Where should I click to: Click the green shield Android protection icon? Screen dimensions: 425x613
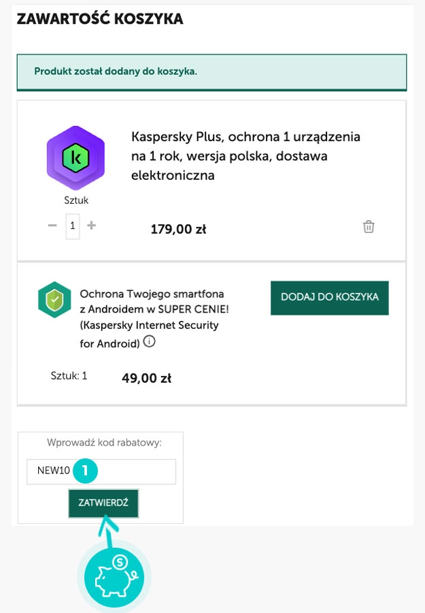click(54, 299)
